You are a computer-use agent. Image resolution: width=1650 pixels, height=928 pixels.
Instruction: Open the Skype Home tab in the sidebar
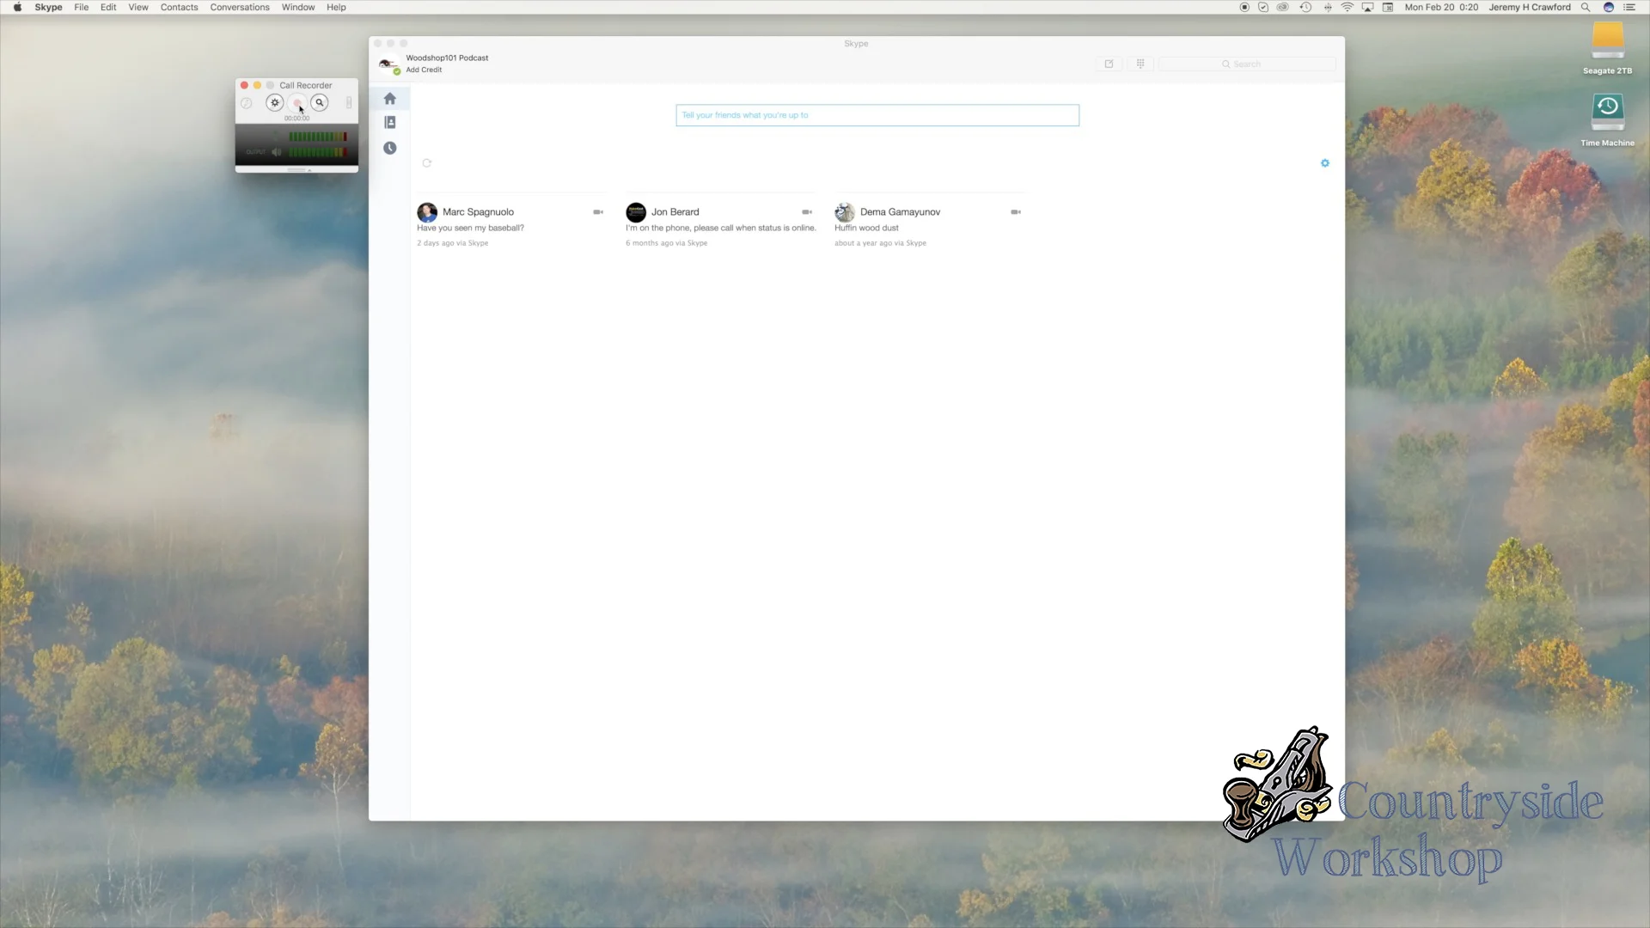389,99
